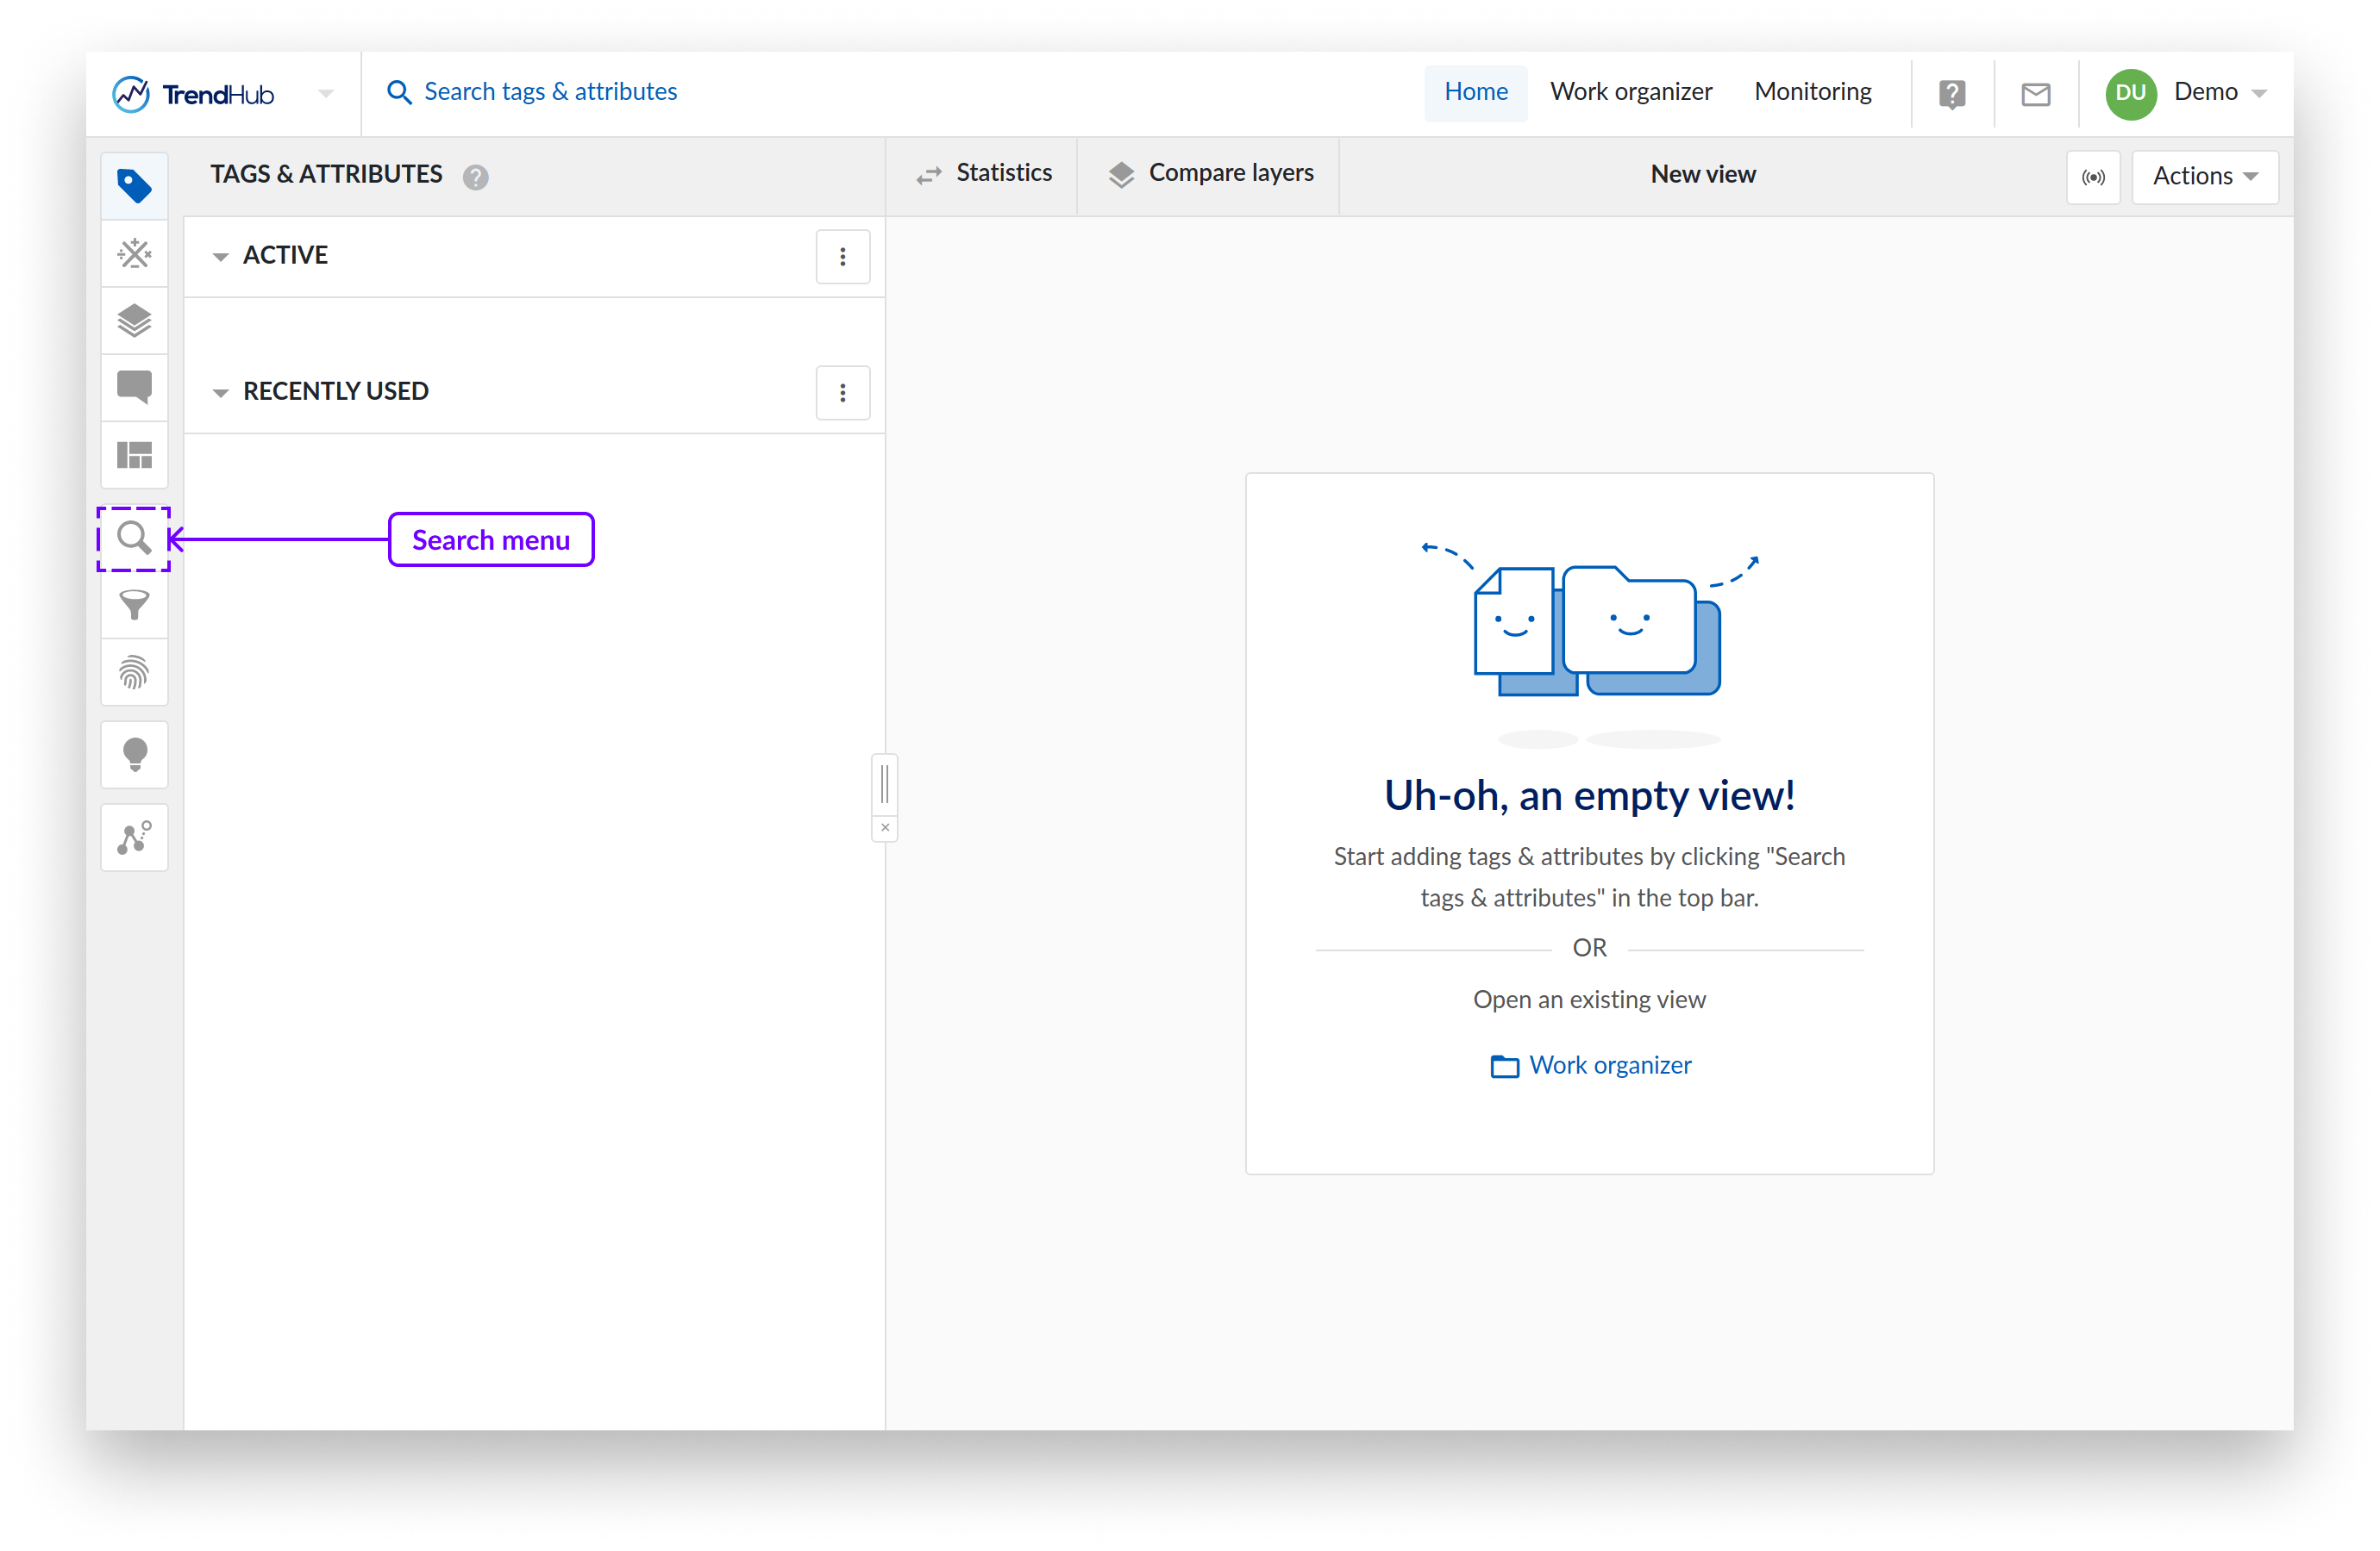Click the panel resize handle divider
The width and height of the screenshot is (2380, 1551).
[884, 783]
